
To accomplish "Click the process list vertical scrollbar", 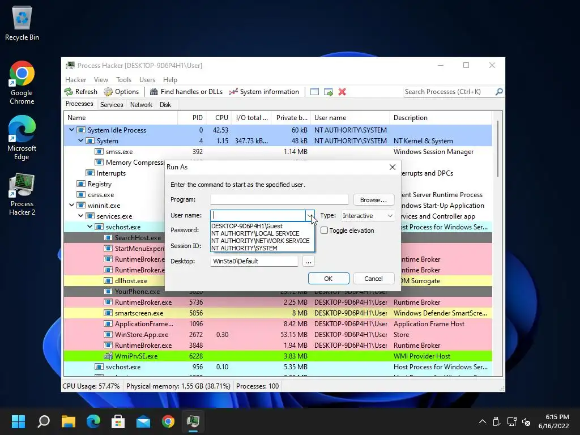I will pyautogui.click(x=498, y=149).
